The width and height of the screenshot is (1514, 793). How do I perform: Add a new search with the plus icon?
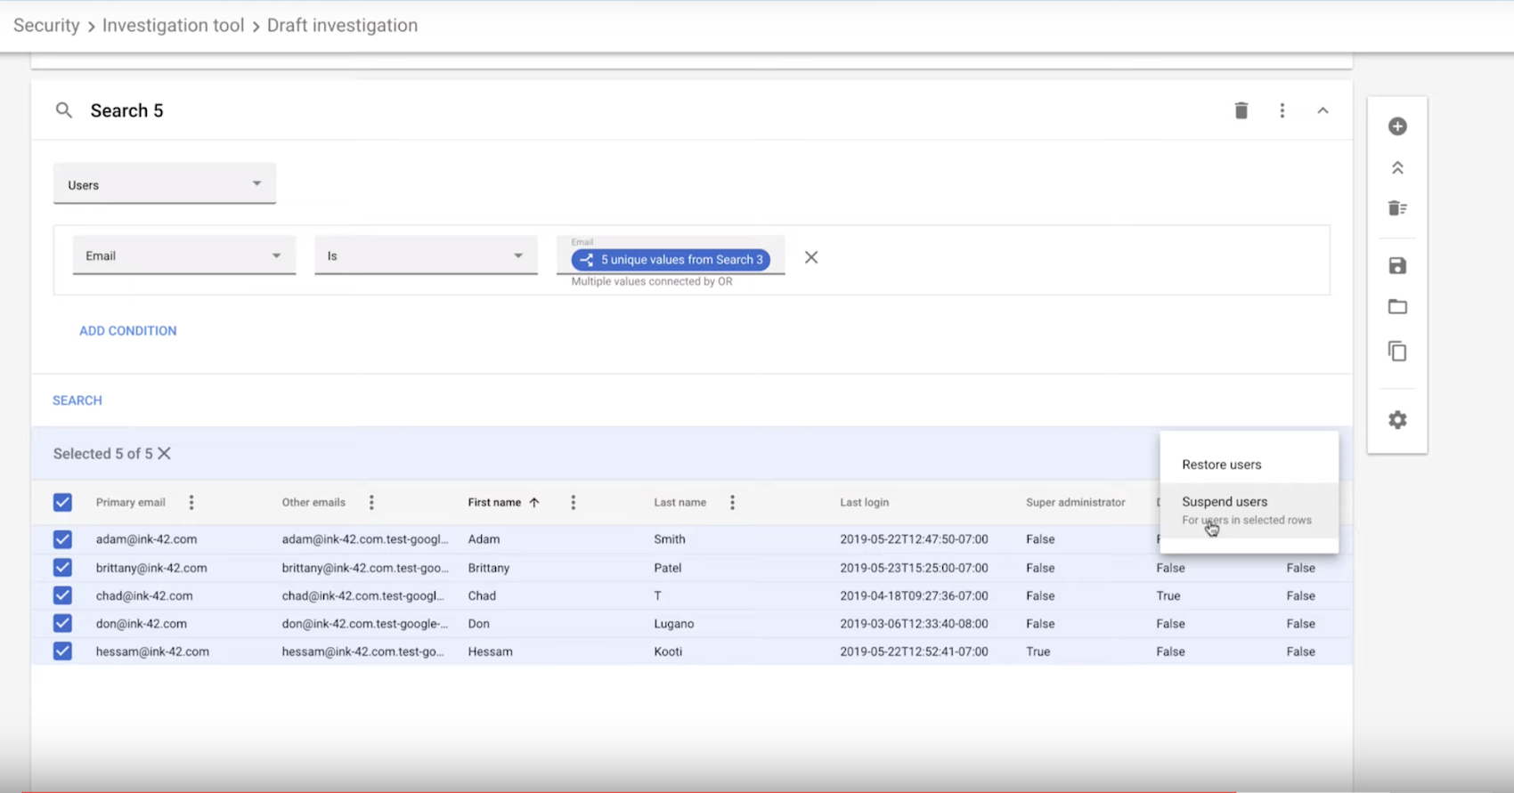tap(1397, 126)
